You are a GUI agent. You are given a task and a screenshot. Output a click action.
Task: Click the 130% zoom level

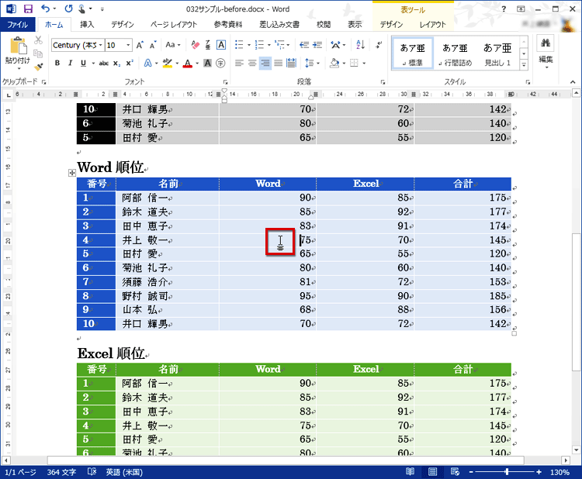[x=559, y=472]
